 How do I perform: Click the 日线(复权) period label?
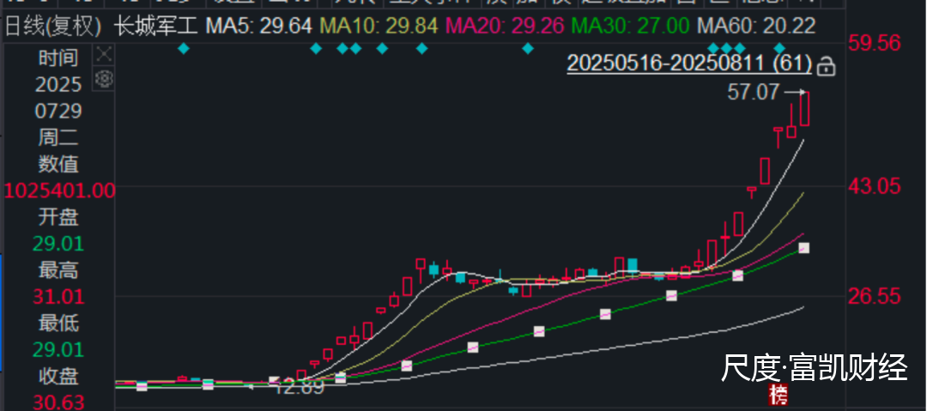point(53,26)
